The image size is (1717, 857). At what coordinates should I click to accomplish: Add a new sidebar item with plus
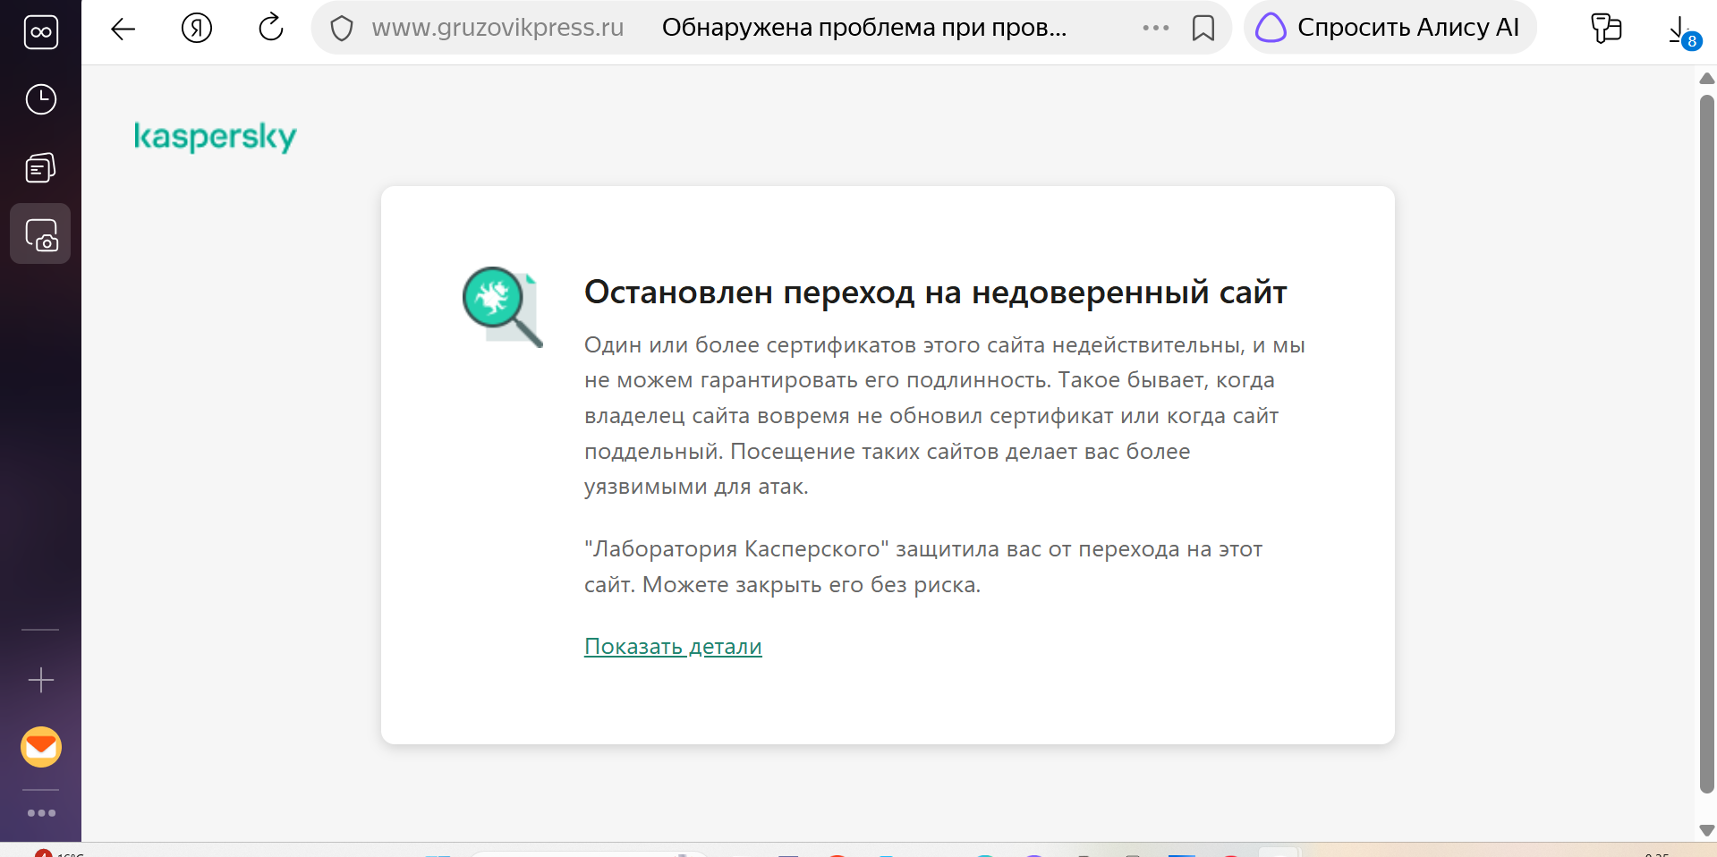click(41, 680)
